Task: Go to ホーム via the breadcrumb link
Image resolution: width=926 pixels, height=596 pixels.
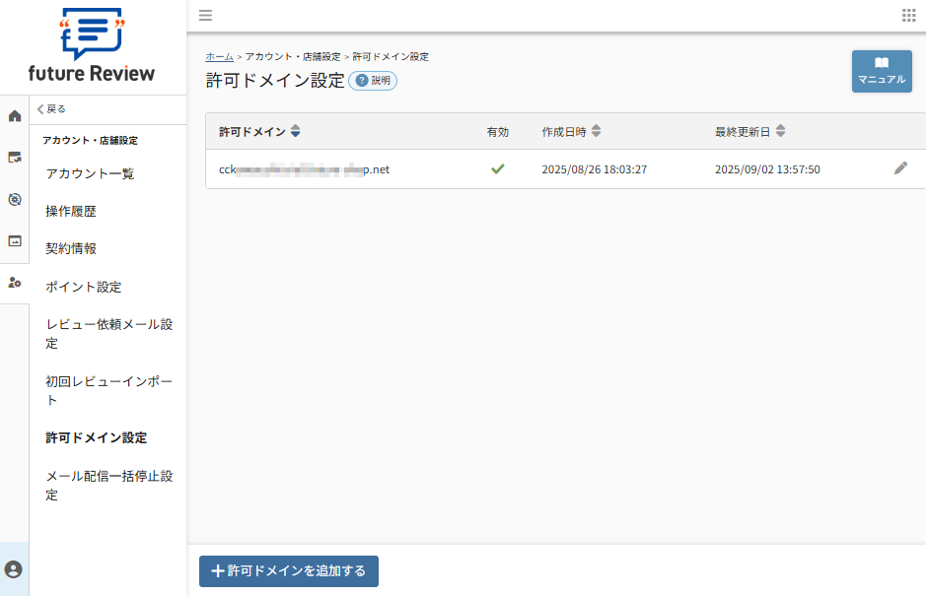Action: coord(219,56)
